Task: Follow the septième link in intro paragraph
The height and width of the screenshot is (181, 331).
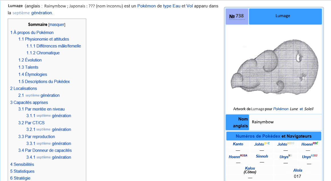Action: [x=21, y=13]
